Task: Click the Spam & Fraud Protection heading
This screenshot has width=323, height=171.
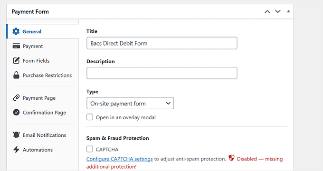Action: coord(118,138)
